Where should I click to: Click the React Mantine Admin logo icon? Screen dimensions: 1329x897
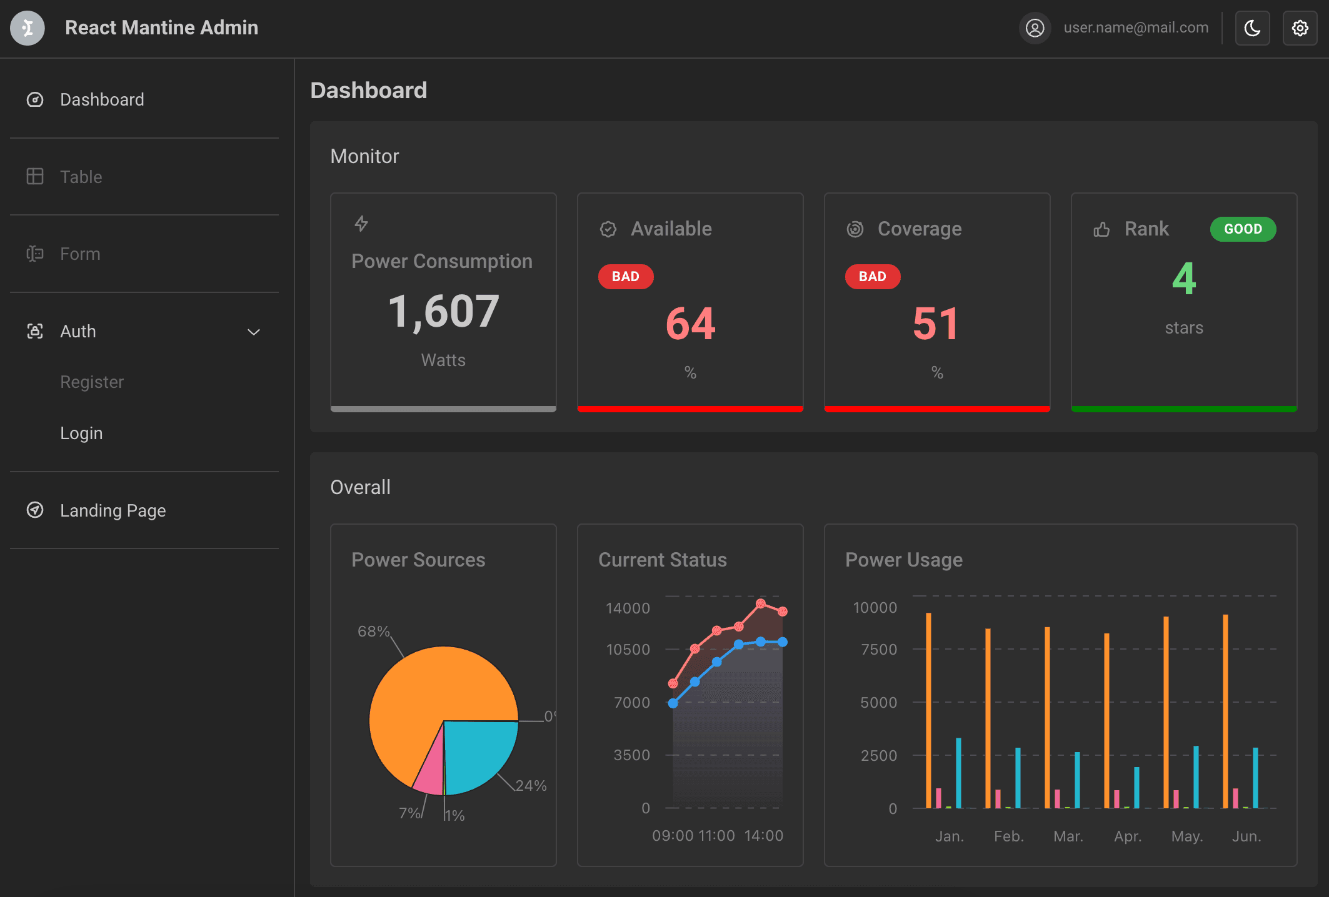pos(28,28)
